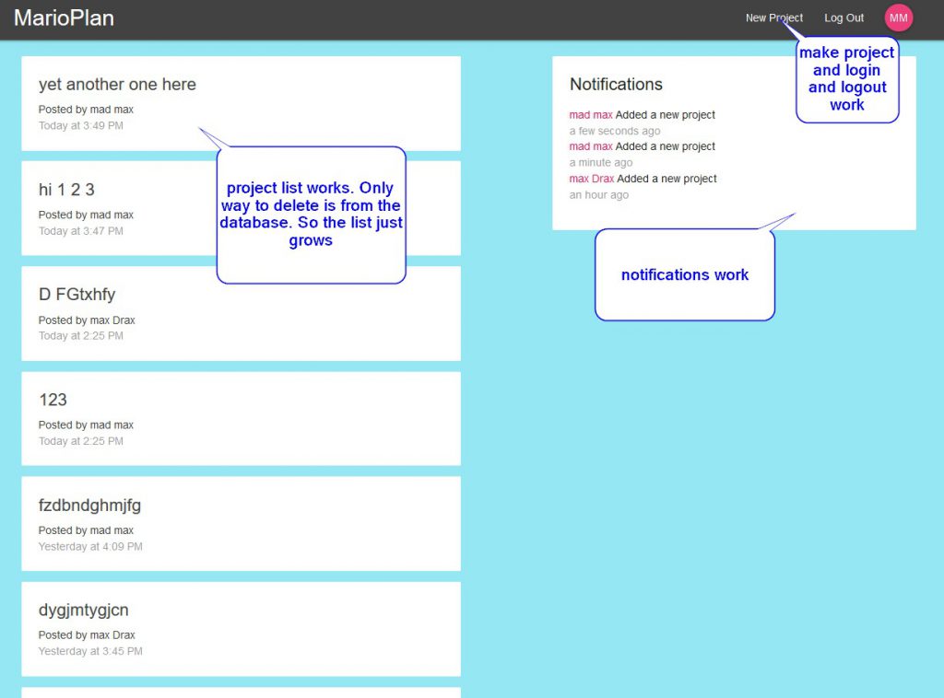
Task: Click "Yesterday at 4:09 PM" timestamp text
Action: coord(90,546)
